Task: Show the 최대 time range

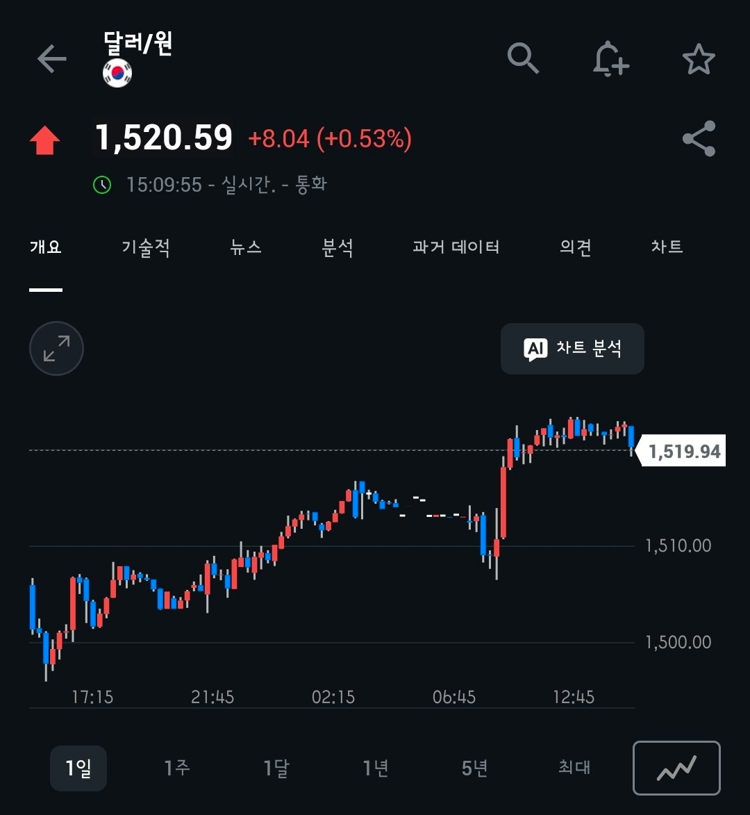Action: pos(574,768)
